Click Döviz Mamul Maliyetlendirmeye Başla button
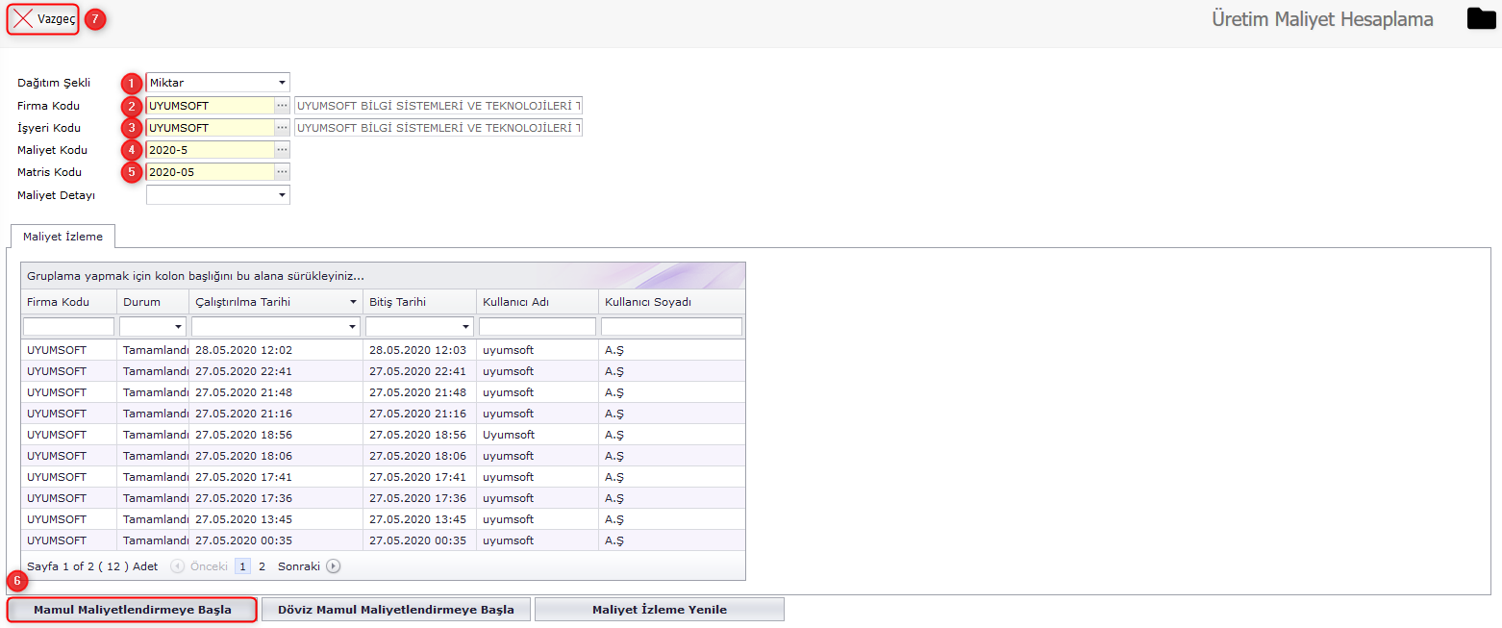The width and height of the screenshot is (1502, 628). 396,610
